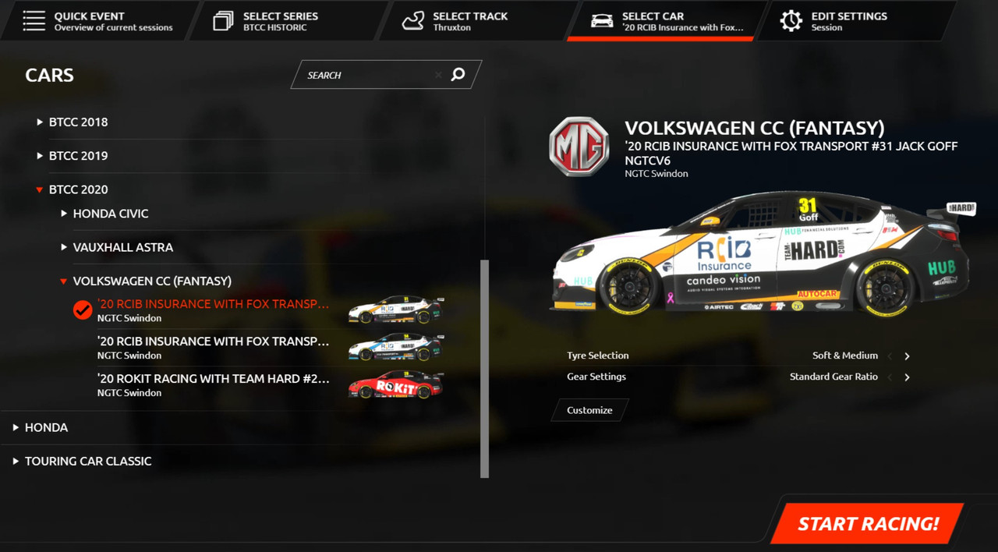Click the 'CARS' panel heading
Screen dimensions: 998x552
tap(49, 76)
